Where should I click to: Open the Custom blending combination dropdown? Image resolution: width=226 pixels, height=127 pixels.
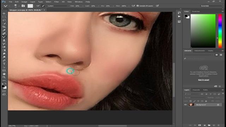58,6
